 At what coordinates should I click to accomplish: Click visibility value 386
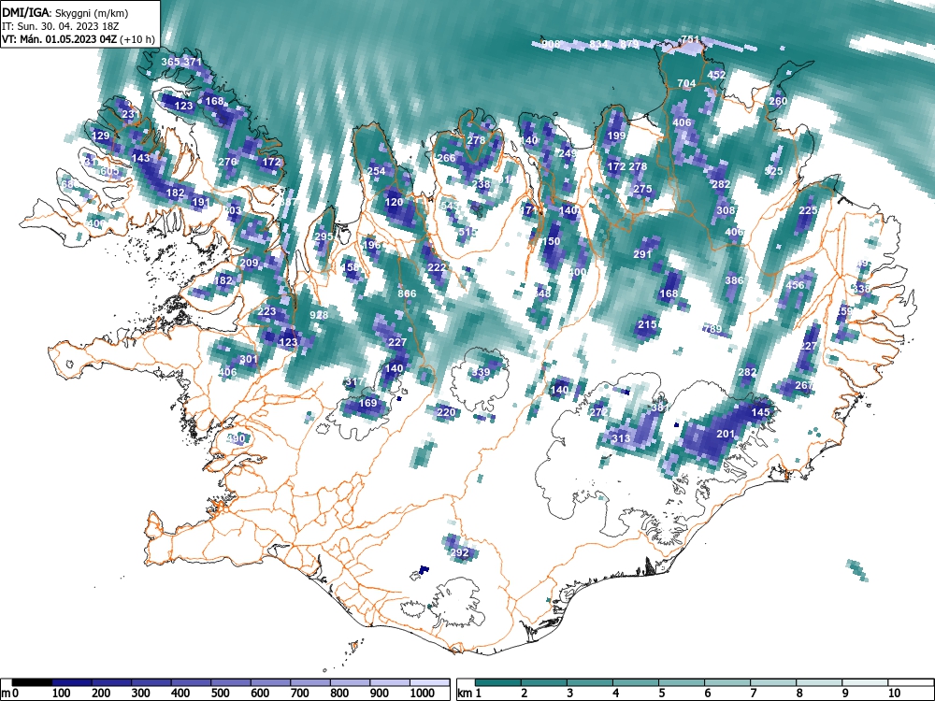tap(734, 280)
